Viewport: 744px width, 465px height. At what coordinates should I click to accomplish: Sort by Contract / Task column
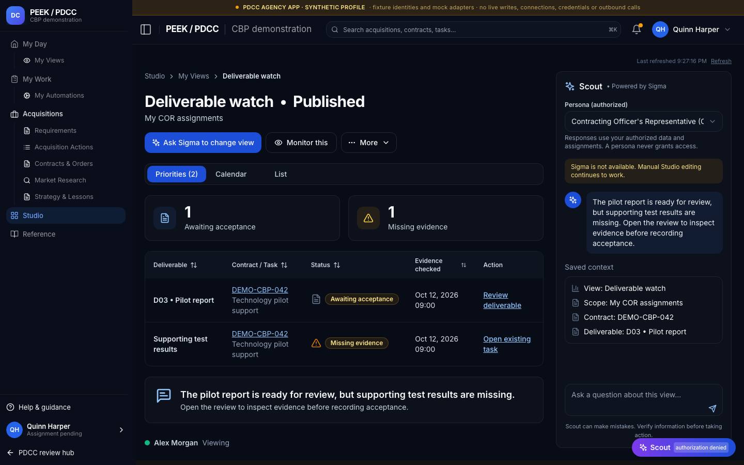259,265
